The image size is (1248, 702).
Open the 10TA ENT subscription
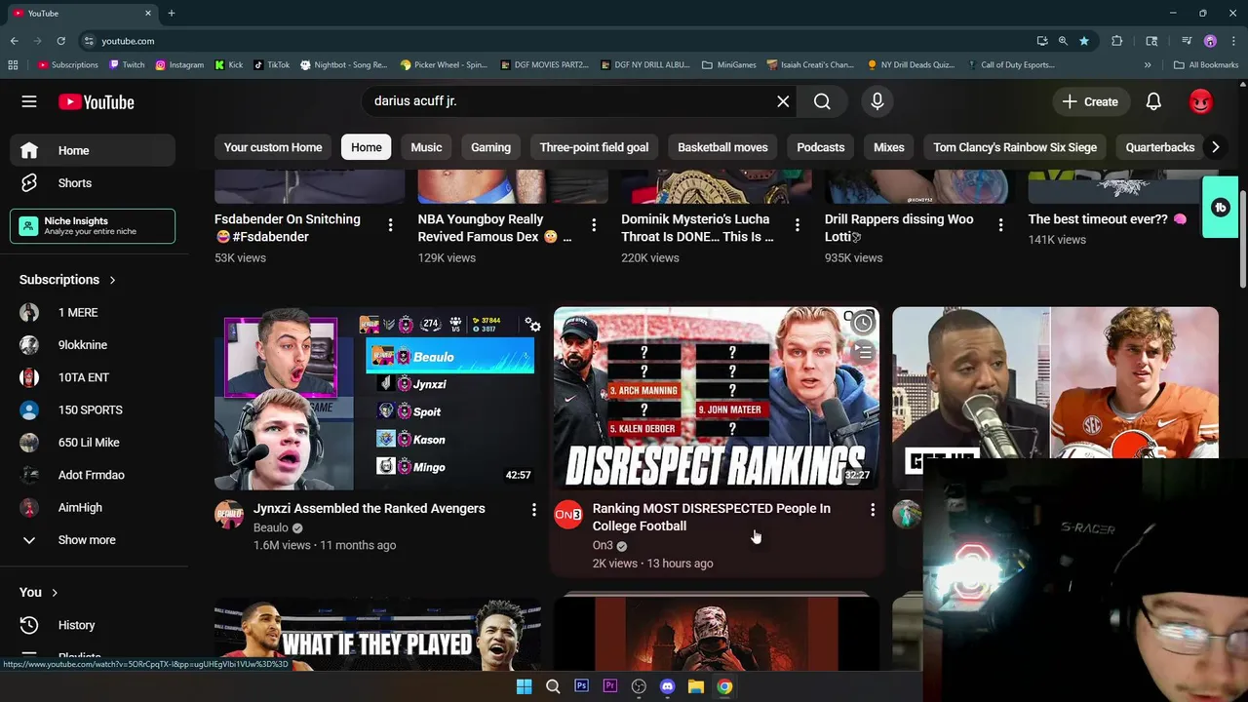[x=93, y=377]
